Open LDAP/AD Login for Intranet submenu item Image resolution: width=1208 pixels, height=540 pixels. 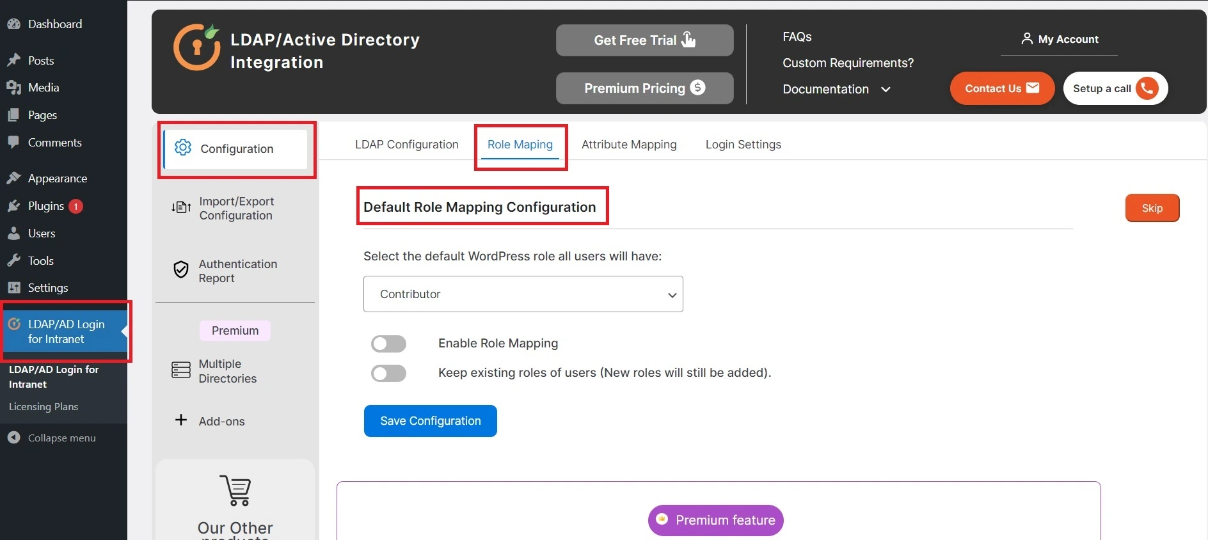coord(54,377)
